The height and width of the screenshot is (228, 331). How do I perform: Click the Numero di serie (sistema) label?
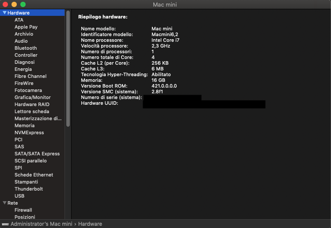[111, 97]
